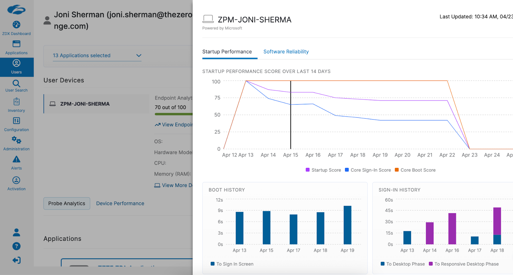Click the To Responsive Desktop Phase swatch
This screenshot has height=275, width=513.
pyautogui.click(x=431, y=264)
